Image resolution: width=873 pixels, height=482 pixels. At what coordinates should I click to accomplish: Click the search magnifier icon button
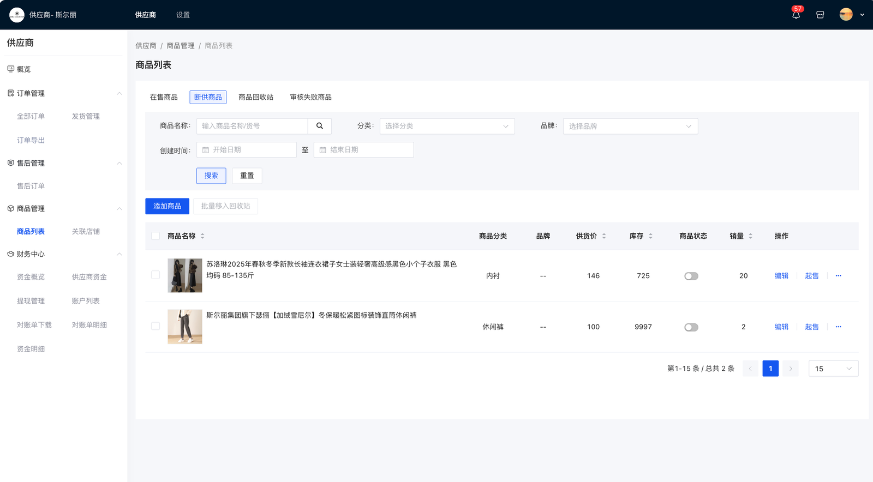tap(320, 126)
